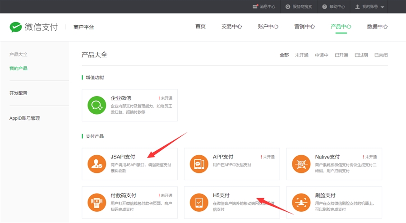
Task: Show products with 已过期 status
Action: 361,55
